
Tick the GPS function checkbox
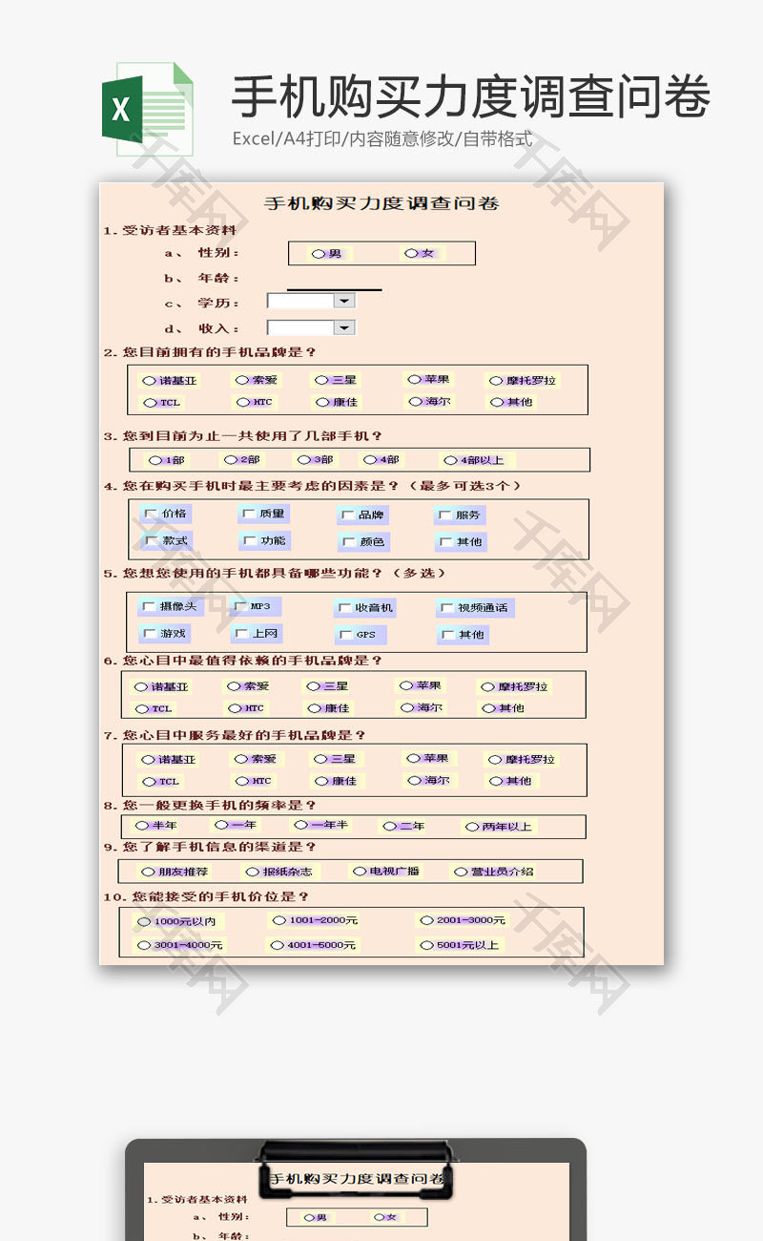(x=345, y=635)
